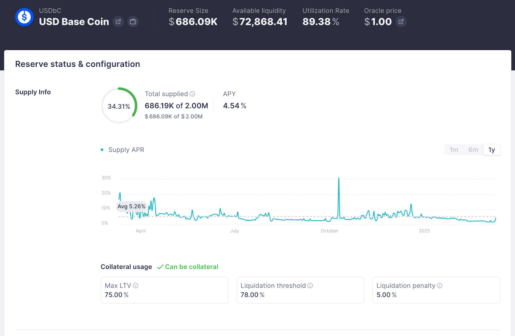The width and height of the screenshot is (515, 336).
Task: Click the Reserve Size value $686.09K
Action: [x=193, y=22]
